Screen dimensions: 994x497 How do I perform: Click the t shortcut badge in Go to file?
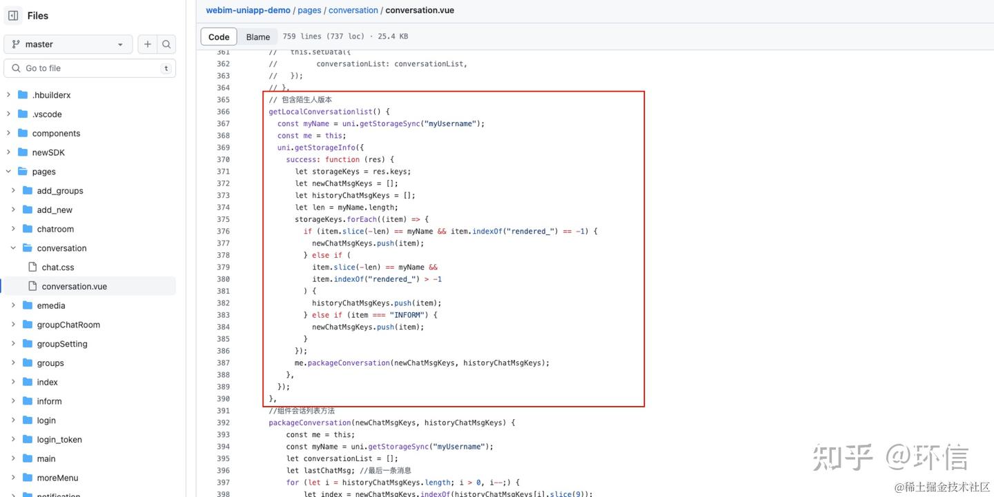point(165,68)
